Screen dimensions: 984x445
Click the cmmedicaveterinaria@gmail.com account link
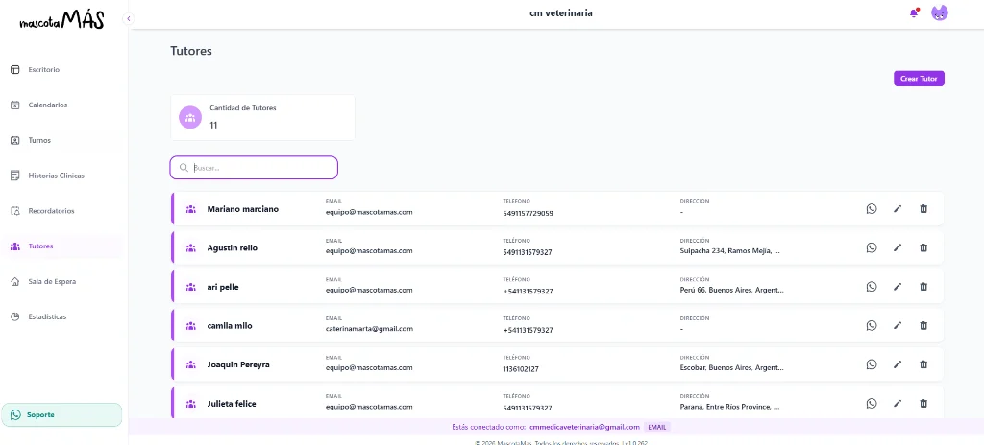coord(584,427)
